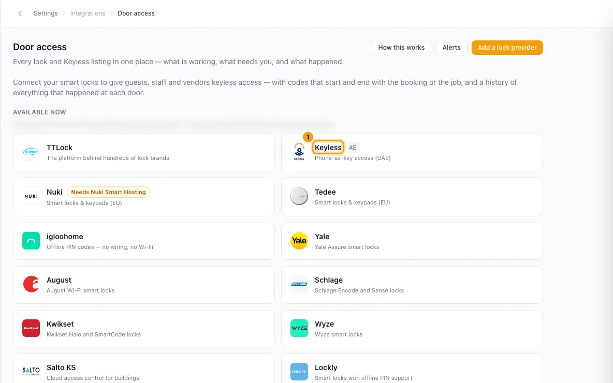Click the Tedee lock logo icon
Viewport: 613px width, 383px height.
299,196
